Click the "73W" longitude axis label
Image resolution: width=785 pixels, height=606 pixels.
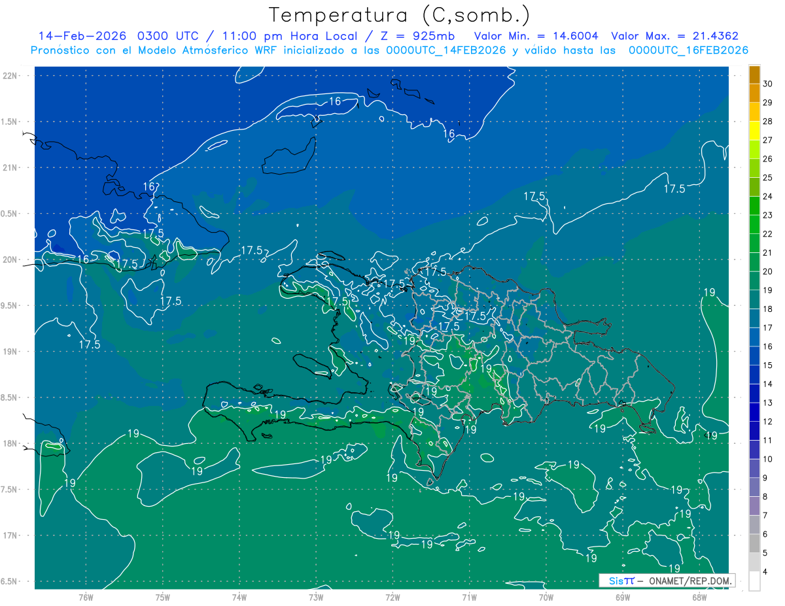316,598
